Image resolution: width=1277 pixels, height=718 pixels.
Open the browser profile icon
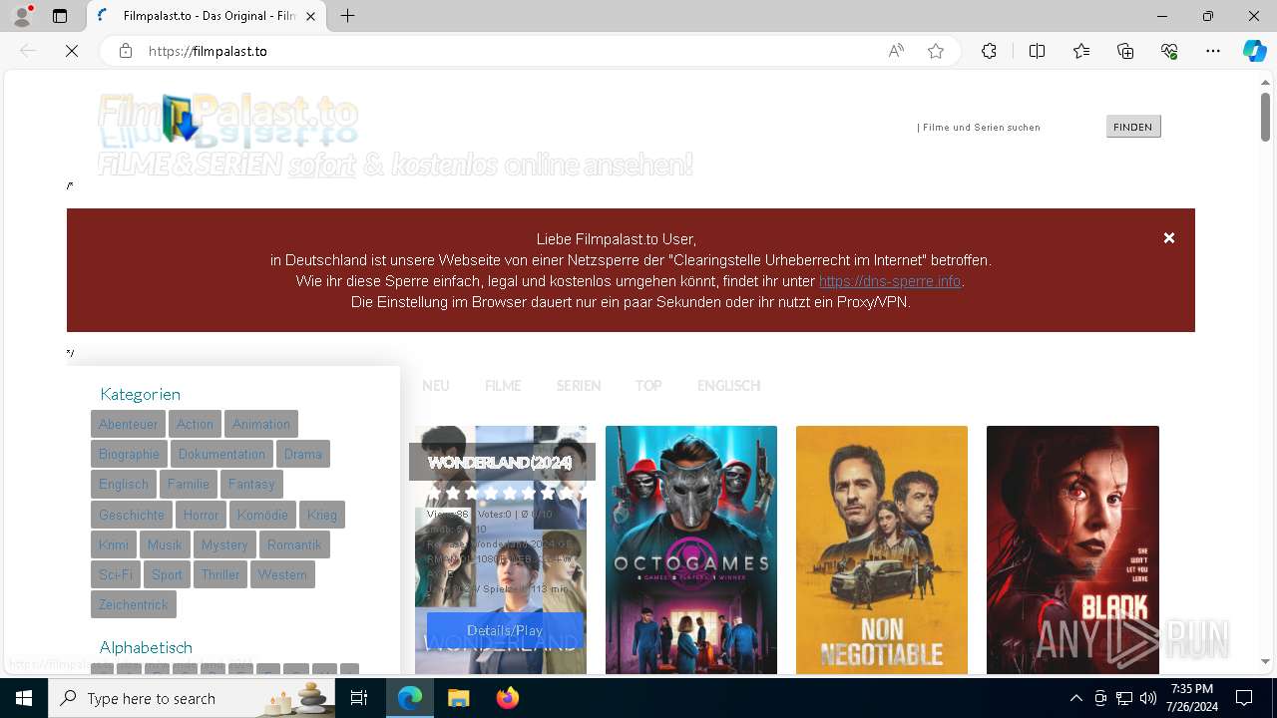coord(22,16)
